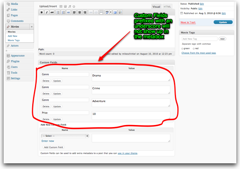The image size is (240, 169).
Task: Create unordered bullet list
Action: coord(58,12)
